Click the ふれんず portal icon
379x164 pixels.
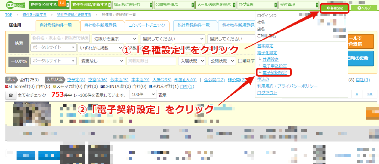pyautogui.click(x=150, y=87)
